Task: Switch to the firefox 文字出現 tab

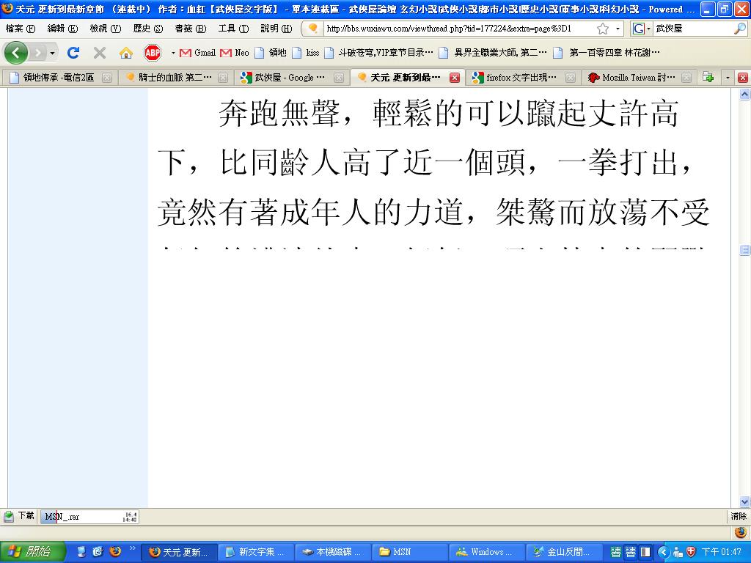Action: [x=524, y=78]
